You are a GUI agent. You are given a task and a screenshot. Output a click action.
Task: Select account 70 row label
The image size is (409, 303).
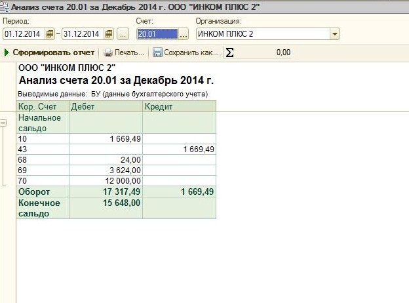pos(43,180)
